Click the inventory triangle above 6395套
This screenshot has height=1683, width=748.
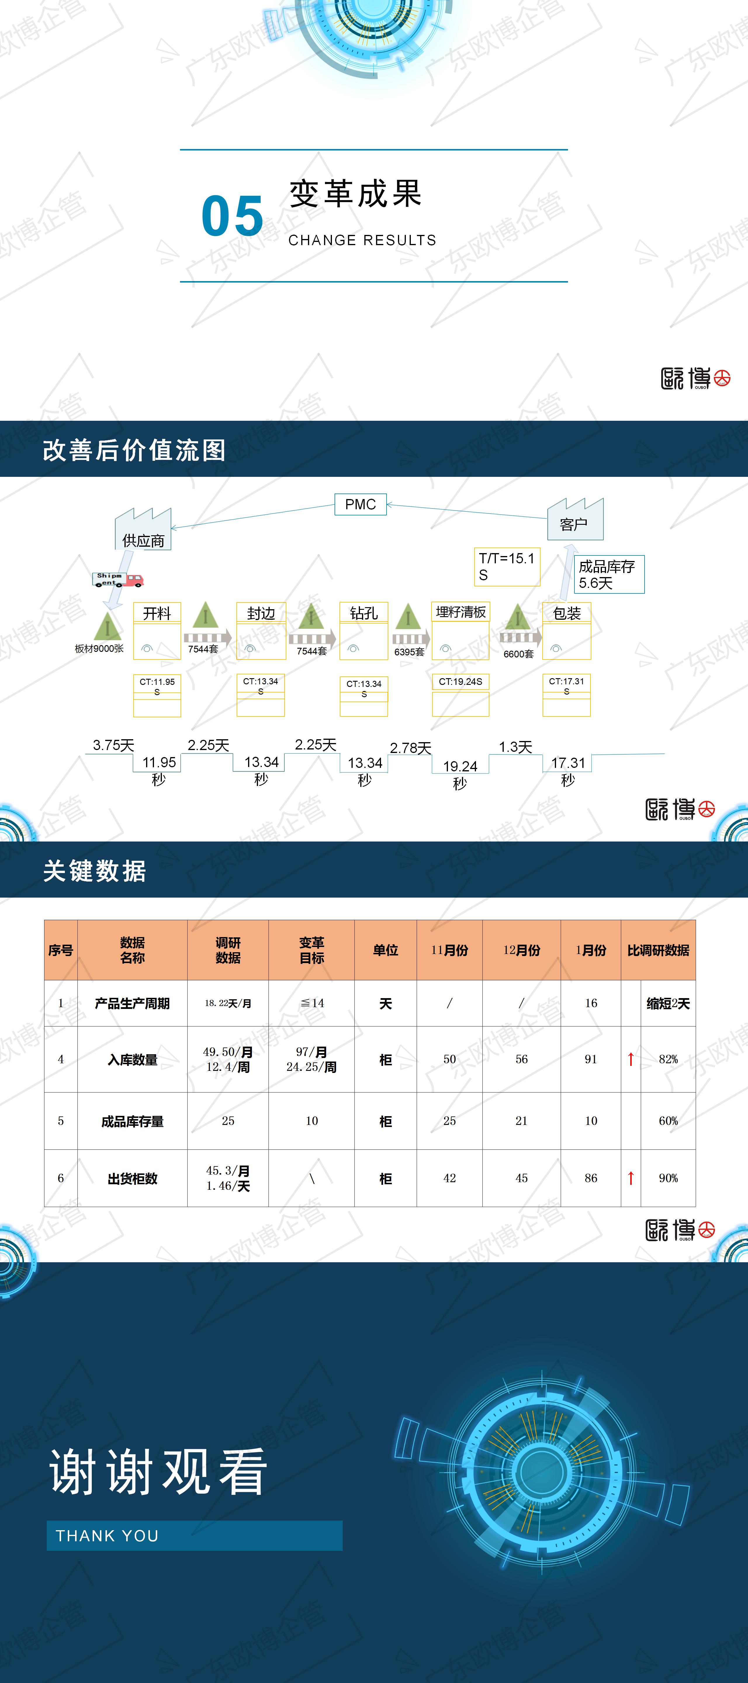click(x=408, y=617)
